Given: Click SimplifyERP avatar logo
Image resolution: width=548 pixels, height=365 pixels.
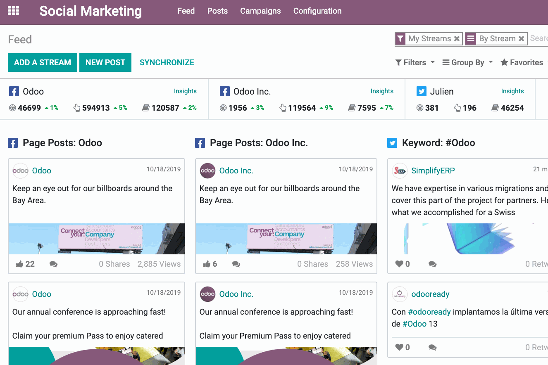Looking at the screenshot, I should (x=400, y=171).
